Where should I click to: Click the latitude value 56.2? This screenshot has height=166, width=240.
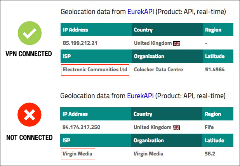[x=210, y=154]
